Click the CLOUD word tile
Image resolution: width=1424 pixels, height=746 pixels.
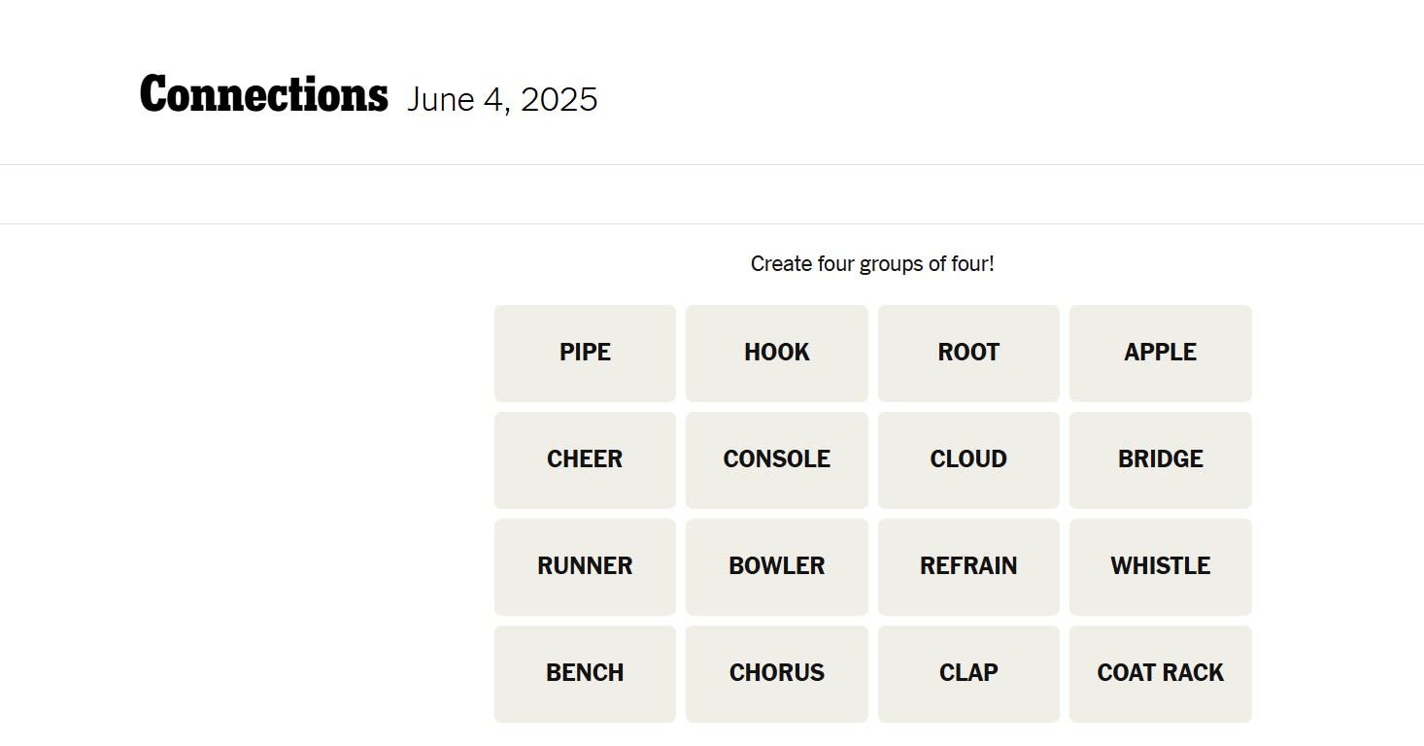968,459
